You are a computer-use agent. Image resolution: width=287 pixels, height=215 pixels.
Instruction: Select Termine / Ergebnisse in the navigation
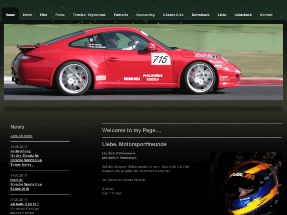click(89, 15)
